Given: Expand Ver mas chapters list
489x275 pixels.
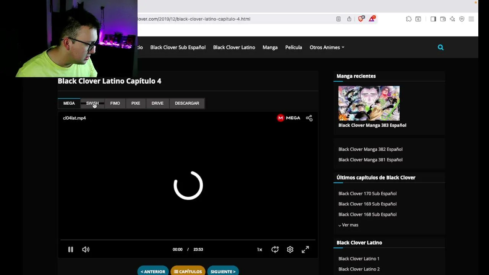Looking at the screenshot, I should point(348,225).
